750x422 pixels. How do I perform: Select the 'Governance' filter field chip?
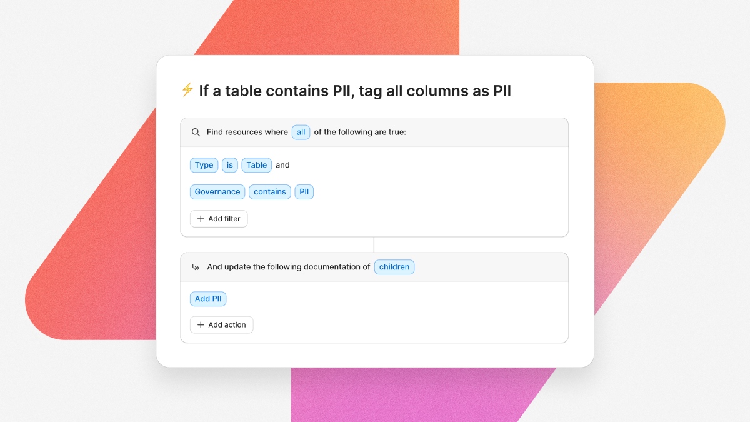(217, 192)
